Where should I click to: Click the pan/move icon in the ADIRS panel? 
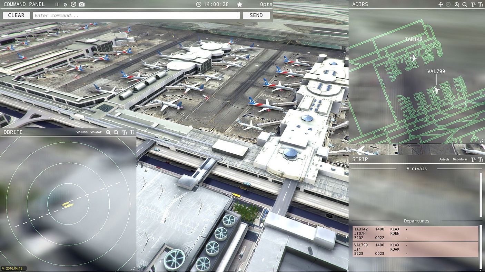coord(441,4)
